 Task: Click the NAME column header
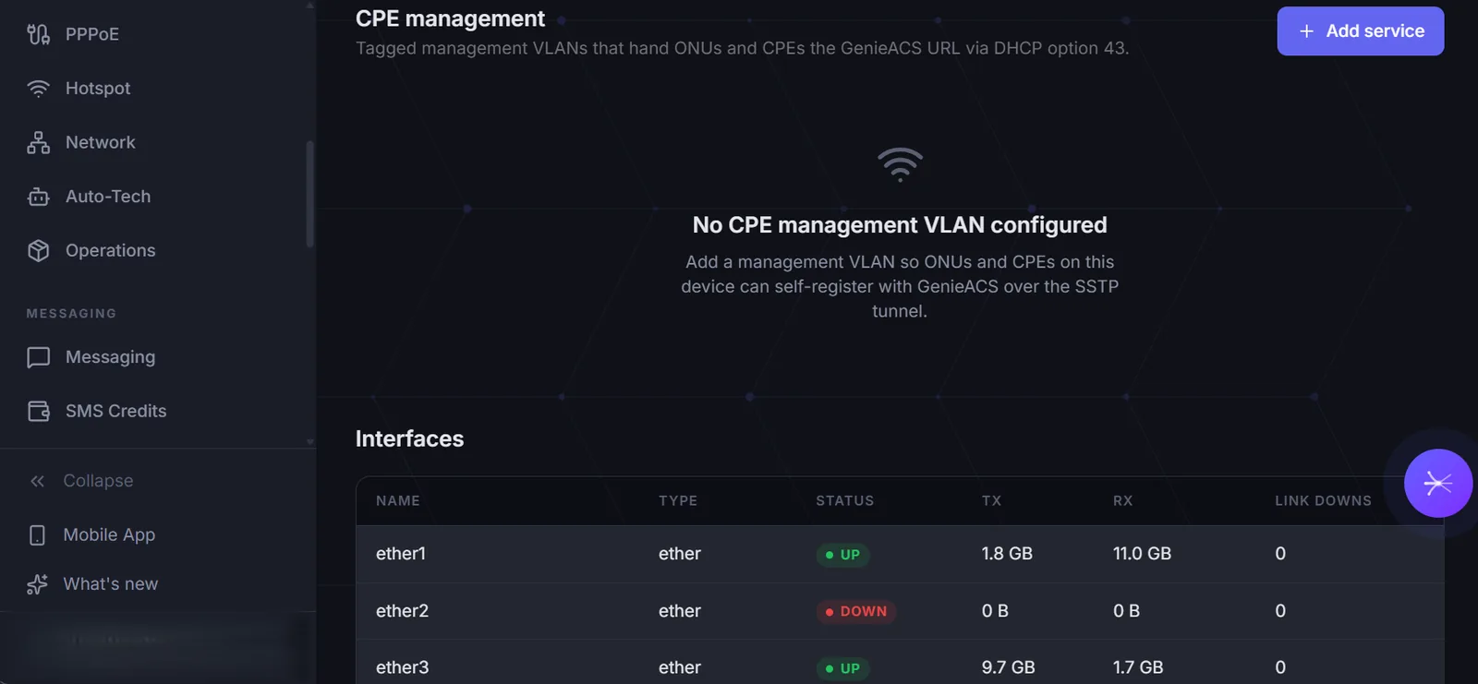(398, 500)
